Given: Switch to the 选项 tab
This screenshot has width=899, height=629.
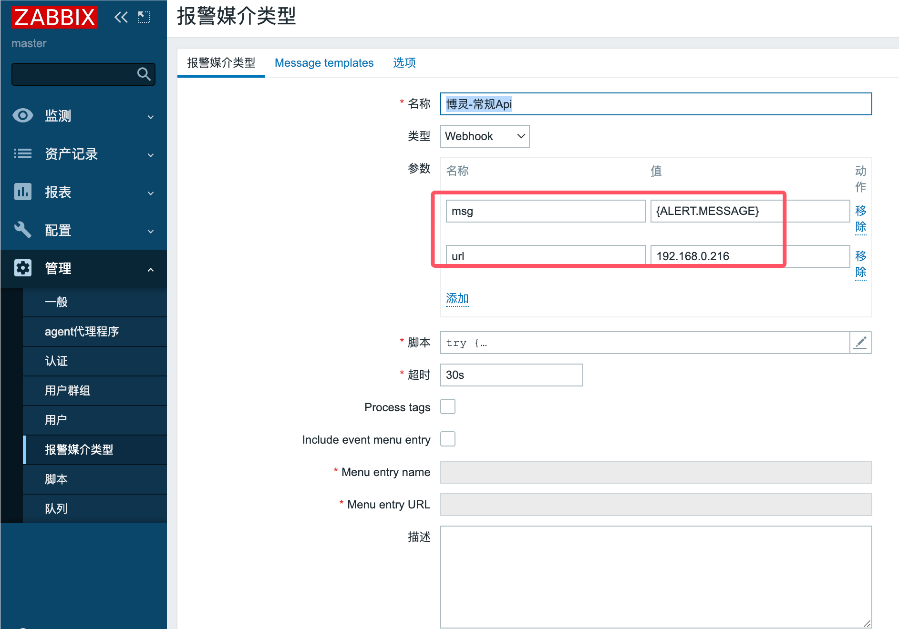Looking at the screenshot, I should pyautogui.click(x=404, y=63).
